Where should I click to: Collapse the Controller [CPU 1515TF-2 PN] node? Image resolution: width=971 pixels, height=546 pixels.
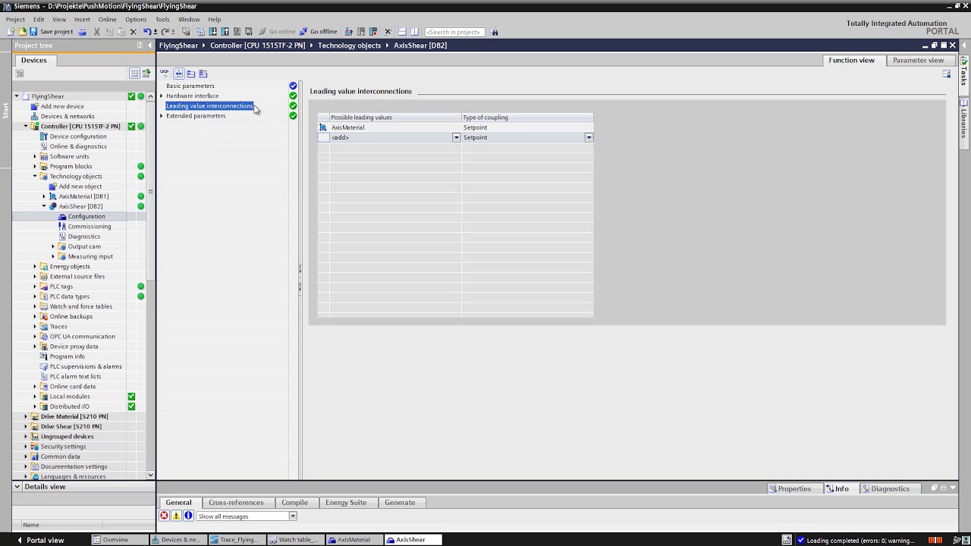point(26,127)
